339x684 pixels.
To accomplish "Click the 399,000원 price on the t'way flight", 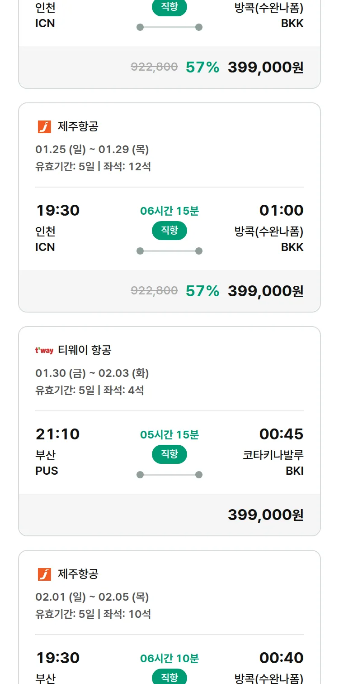I will (x=265, y=515).
